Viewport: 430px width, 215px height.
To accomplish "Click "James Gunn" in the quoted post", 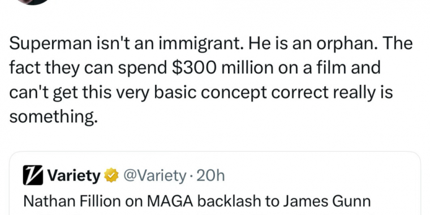I will [326, 201].
